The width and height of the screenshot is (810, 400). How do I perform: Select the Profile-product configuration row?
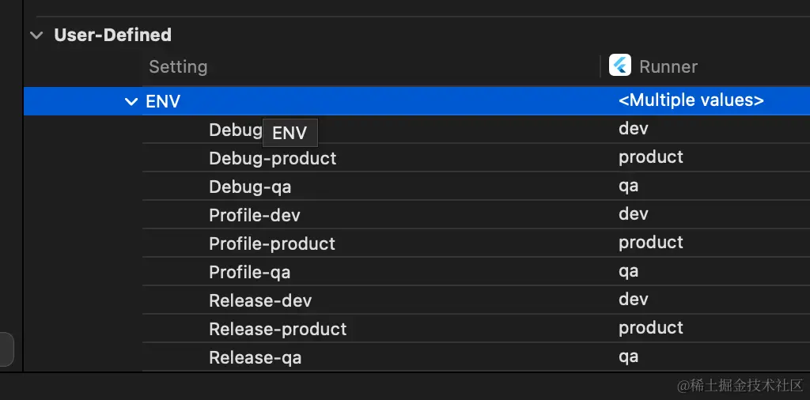coord(271,243)
